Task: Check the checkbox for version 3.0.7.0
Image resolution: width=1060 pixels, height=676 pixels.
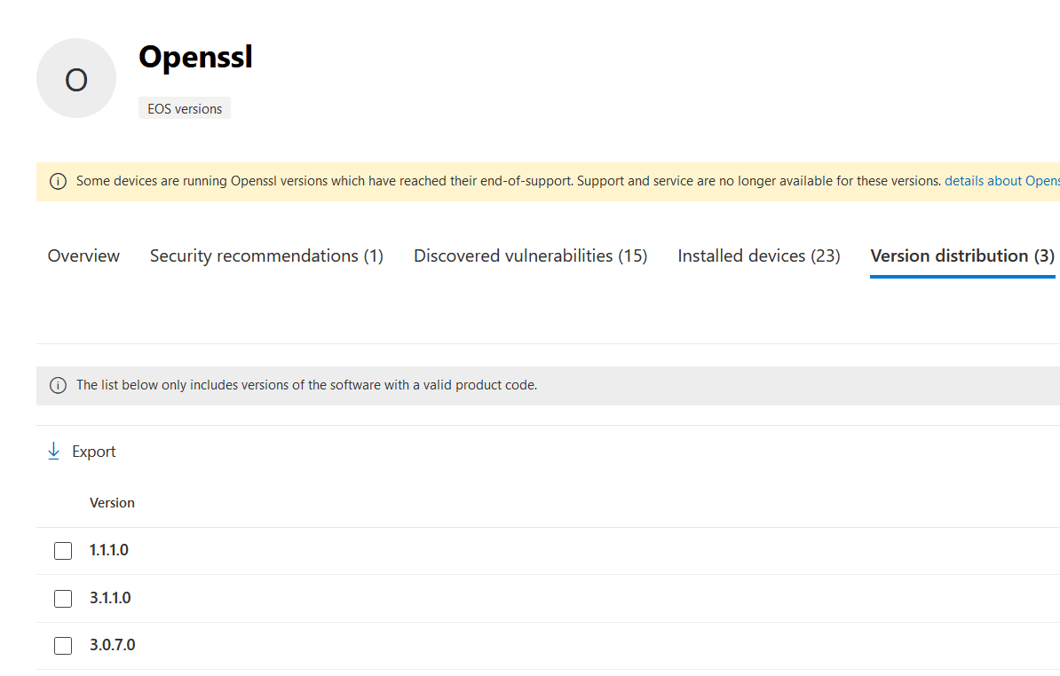Action: 63,646
